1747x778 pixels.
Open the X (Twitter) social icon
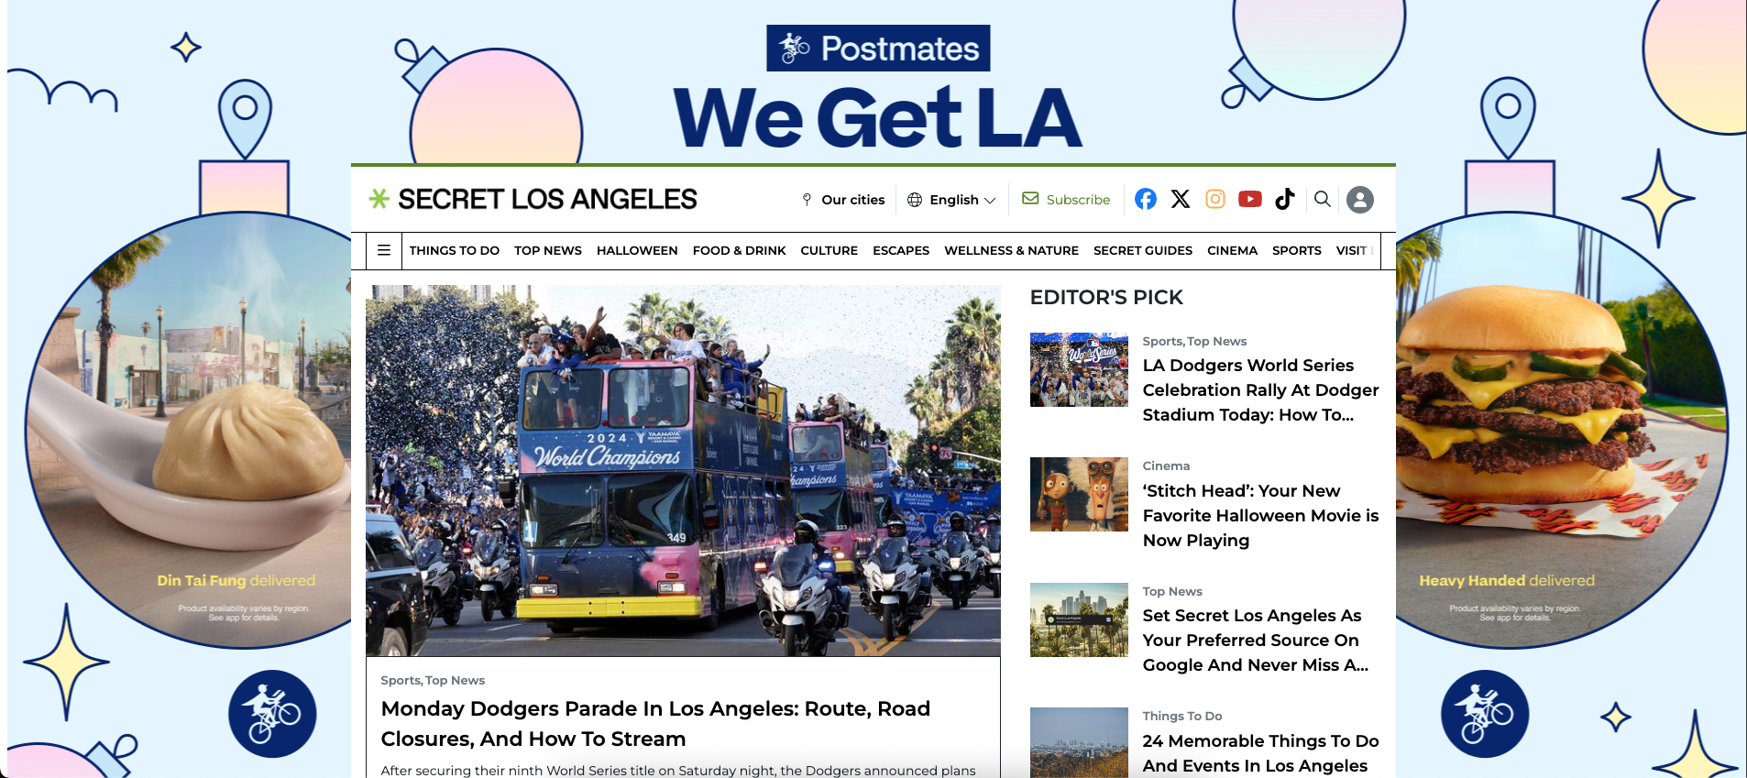tap(1180, 199)
